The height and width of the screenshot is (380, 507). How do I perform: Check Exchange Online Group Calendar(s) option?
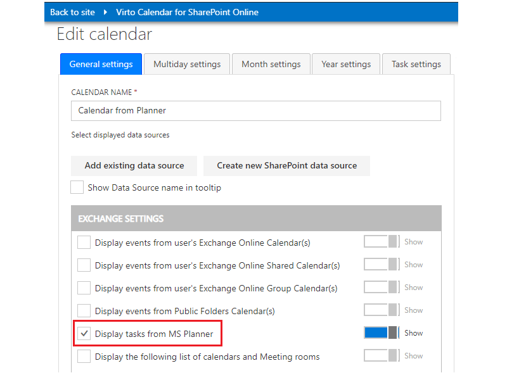coord(84,288)
